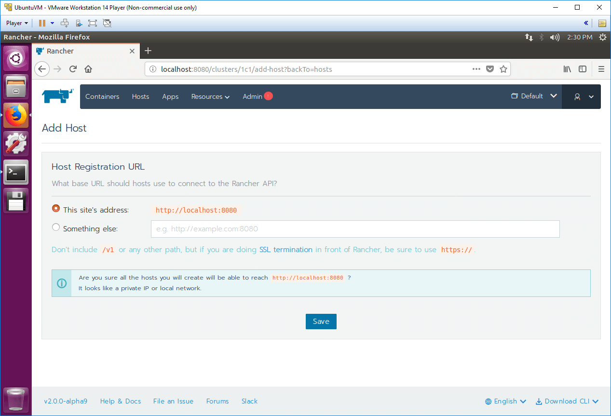Toggle Firefox sidebar view
Viewport: 611px width, 416px height.
(583, 69)
